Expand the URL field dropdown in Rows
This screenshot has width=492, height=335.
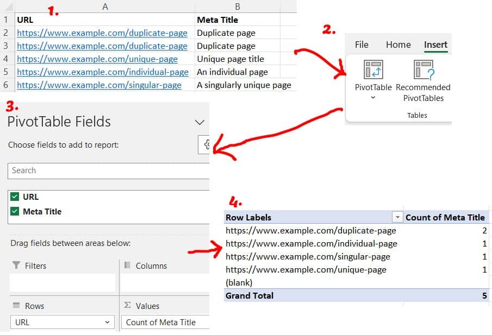click(107, 322)
